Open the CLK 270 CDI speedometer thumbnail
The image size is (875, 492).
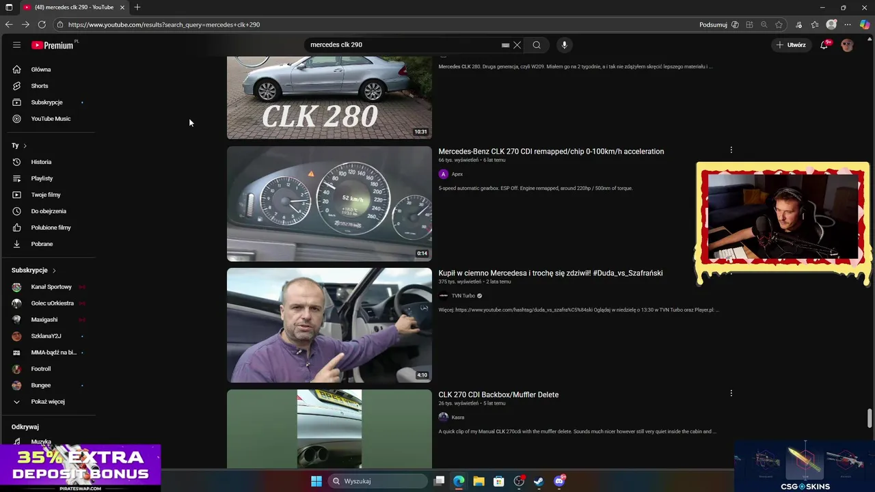point(329,204)
